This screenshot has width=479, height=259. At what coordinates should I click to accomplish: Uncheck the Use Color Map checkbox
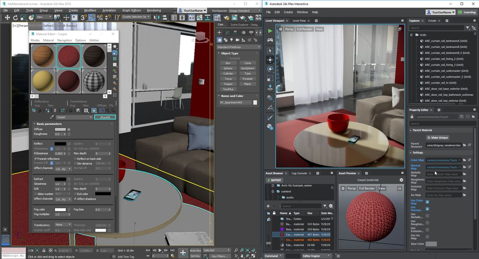click(428, 202)
